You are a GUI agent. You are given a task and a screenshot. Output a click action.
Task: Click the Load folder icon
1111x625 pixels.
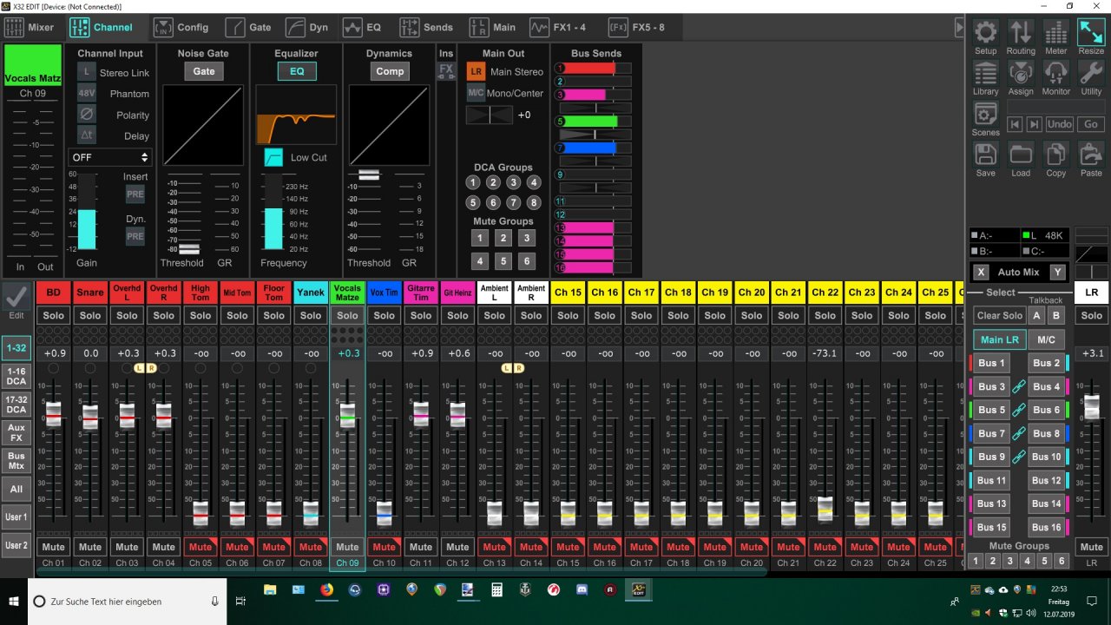(x=1021, y=155)
